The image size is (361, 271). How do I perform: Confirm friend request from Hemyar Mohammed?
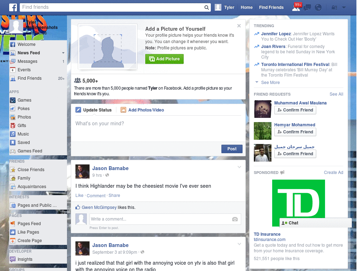point(295,132)
